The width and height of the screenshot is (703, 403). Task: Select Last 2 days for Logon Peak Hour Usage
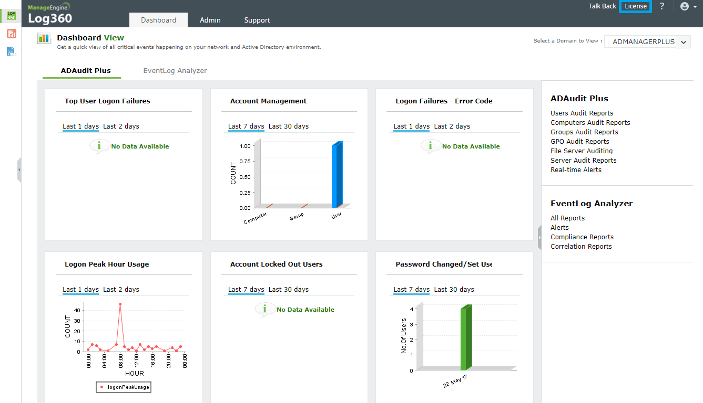tap(121, 289)
